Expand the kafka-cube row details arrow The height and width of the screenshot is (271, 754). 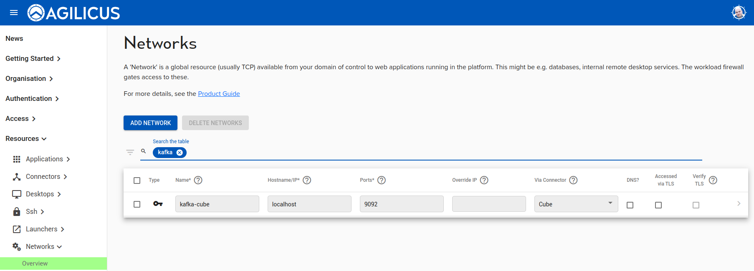pos(739,203)
